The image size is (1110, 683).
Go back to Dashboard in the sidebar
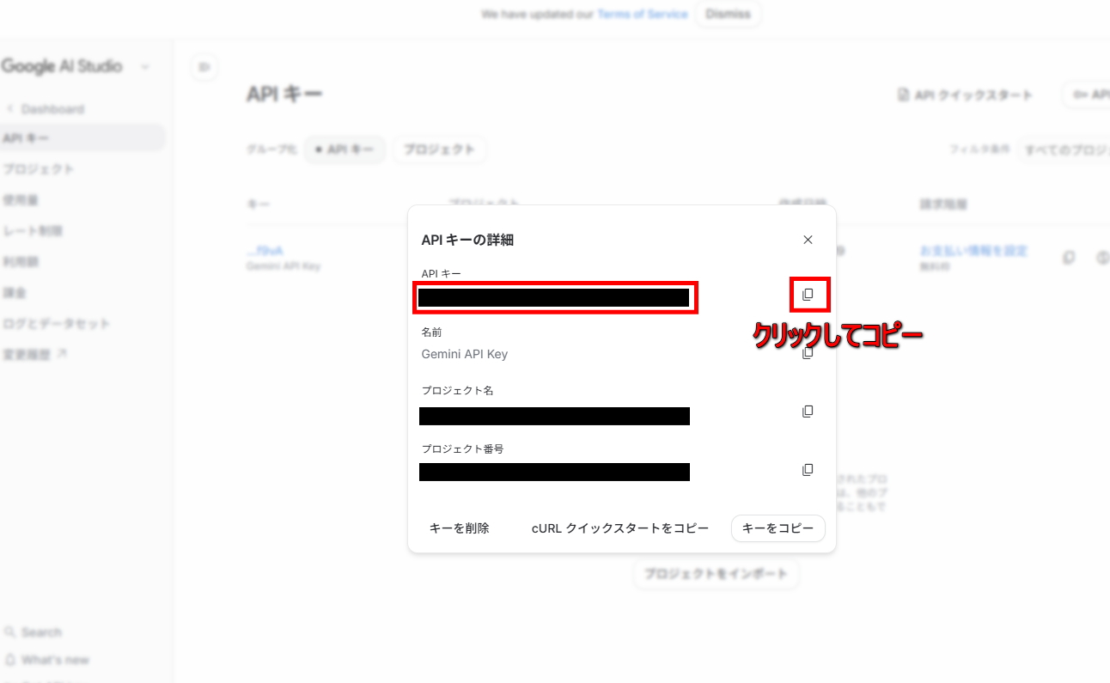[x=52, y=109]
